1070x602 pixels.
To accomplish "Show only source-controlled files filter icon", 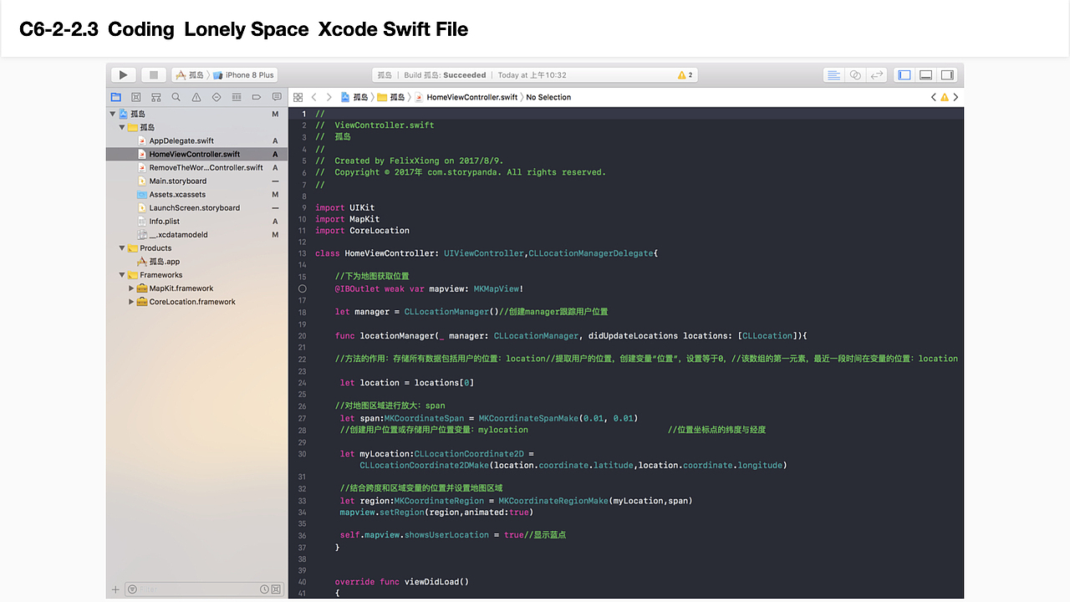I will point(276,589).
